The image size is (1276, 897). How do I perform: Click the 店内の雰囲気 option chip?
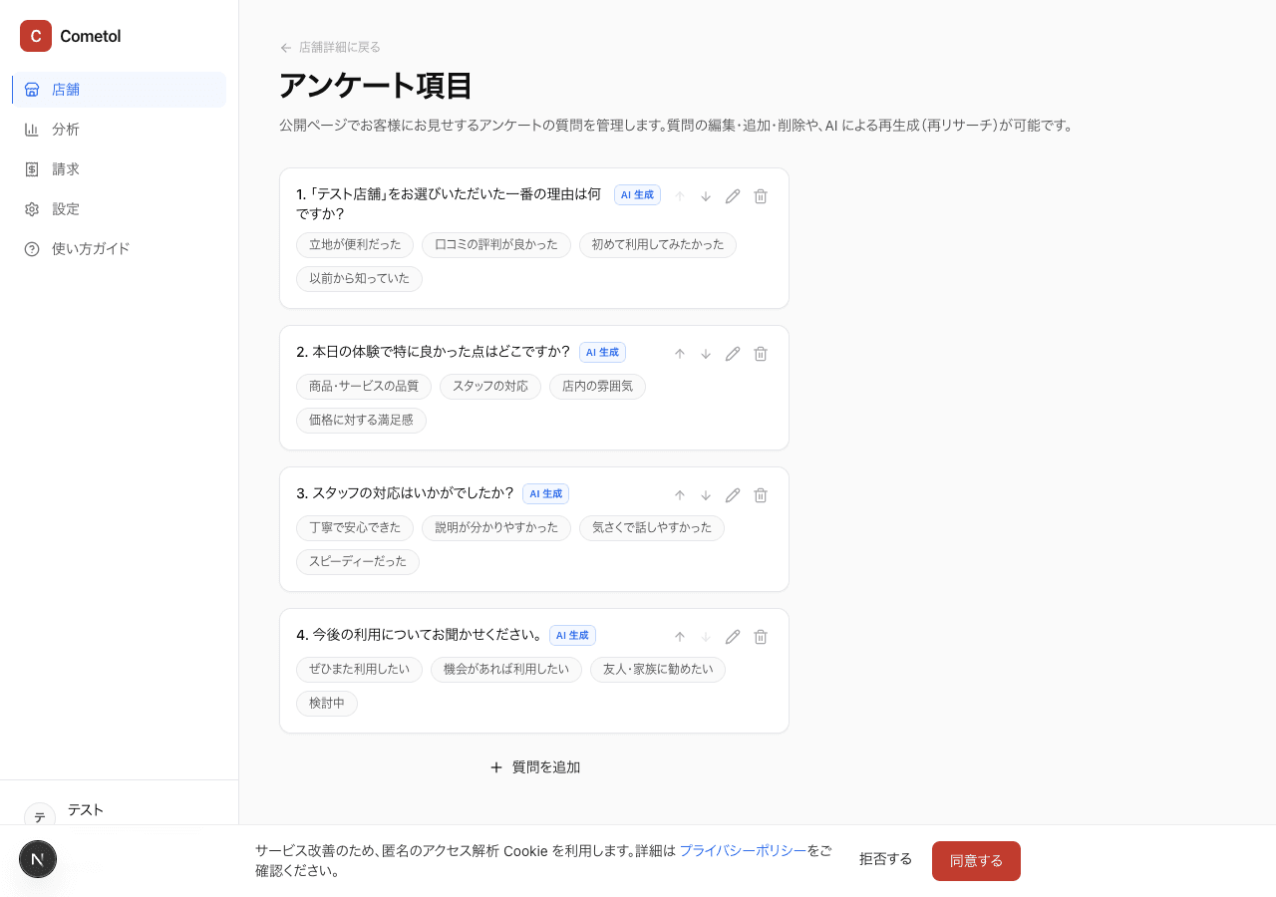597,387
